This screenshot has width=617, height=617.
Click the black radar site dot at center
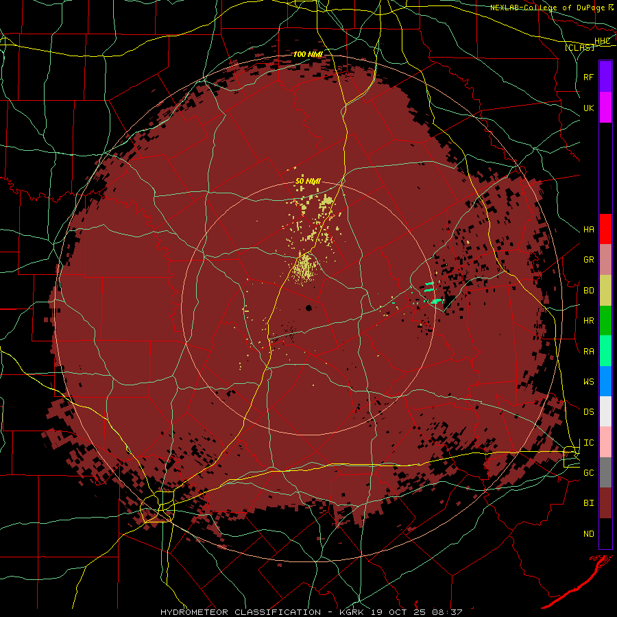click(309, 308)
